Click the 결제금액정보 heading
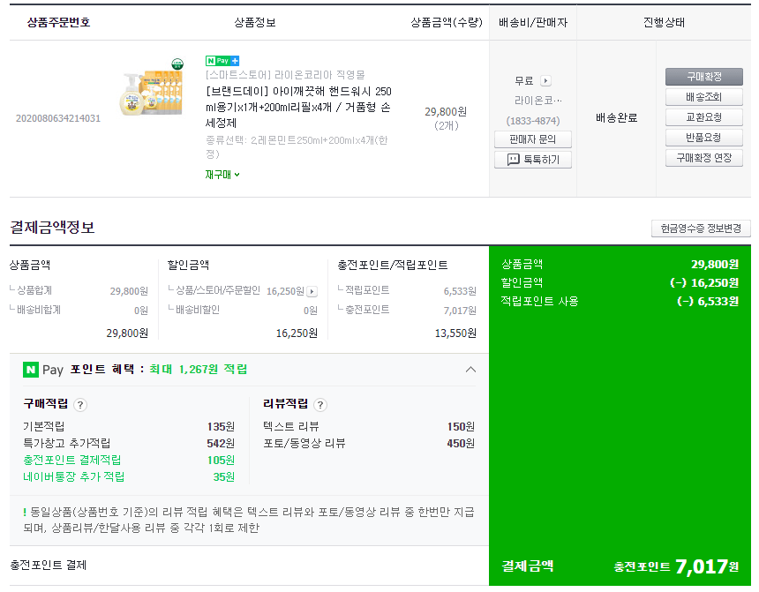The height and width of the screenshot is (592, 759). (x=52, y=227)
